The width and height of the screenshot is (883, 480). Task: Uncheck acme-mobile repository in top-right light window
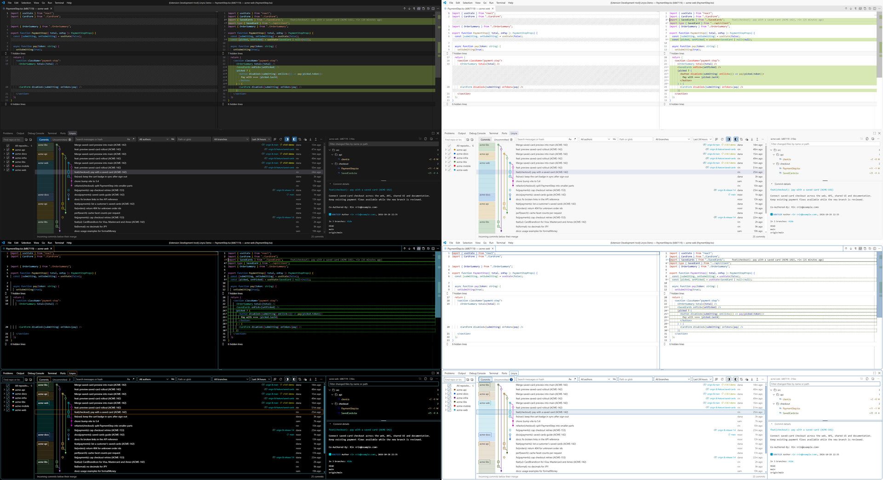click(449, 166)
